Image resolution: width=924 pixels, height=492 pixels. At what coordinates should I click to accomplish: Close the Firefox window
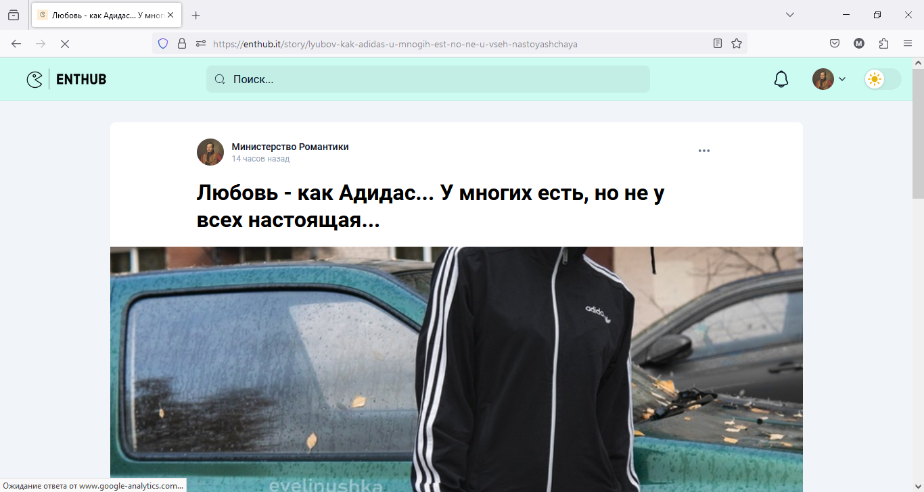[x=908, y=15]
